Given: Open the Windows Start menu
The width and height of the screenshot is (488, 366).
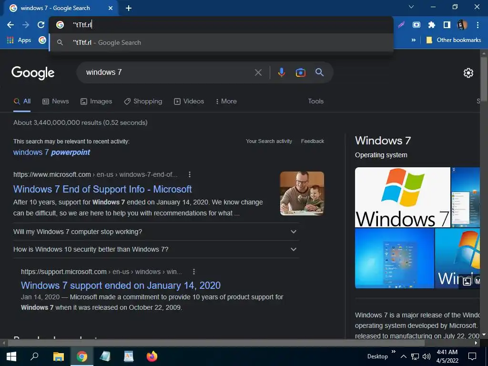Looking at the screenshot, I should pos(11,356).
